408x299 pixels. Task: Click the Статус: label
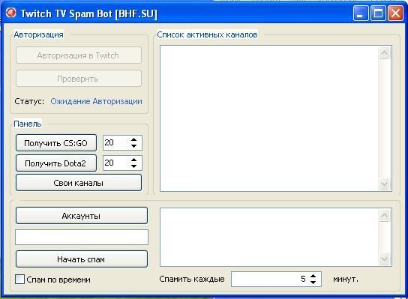(29, 101)
